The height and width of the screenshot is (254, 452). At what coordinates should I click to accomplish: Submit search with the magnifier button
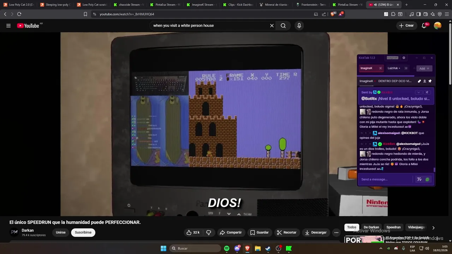point(283,25)
